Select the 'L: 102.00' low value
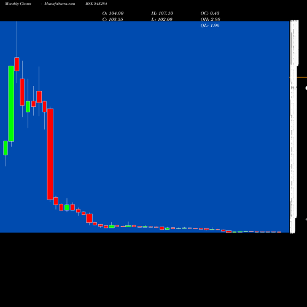The image size is (307, 307). (161, 19)
